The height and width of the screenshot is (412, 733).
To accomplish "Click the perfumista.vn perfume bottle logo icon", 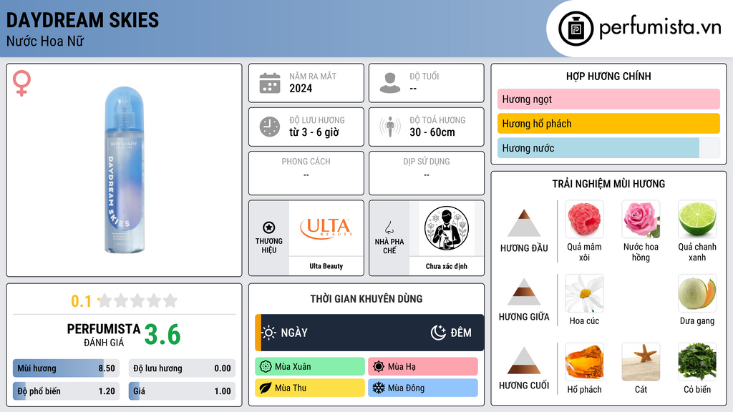I will pyautogui.click(x=576, y=29).
